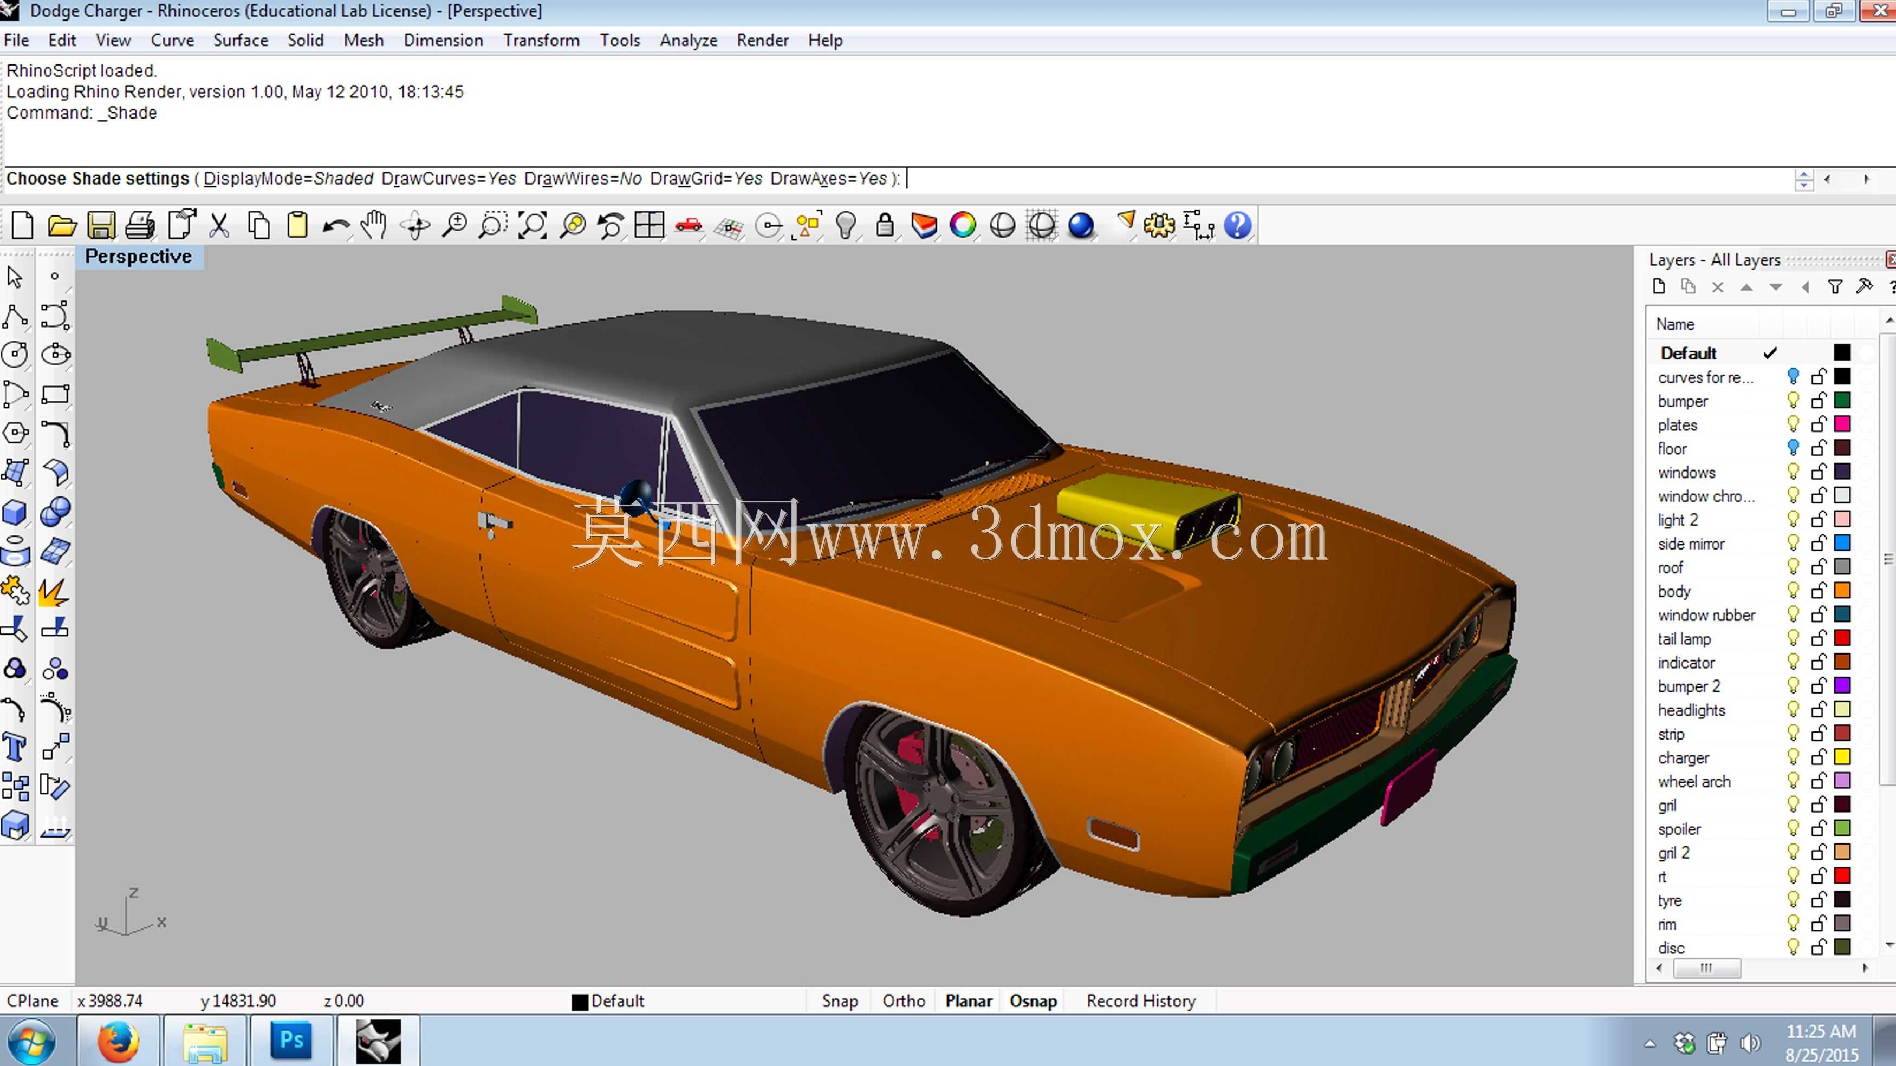Click the command history stepper arrows
The width and height of the screenshot is (1896, 1066).
tap(1804, 180)
